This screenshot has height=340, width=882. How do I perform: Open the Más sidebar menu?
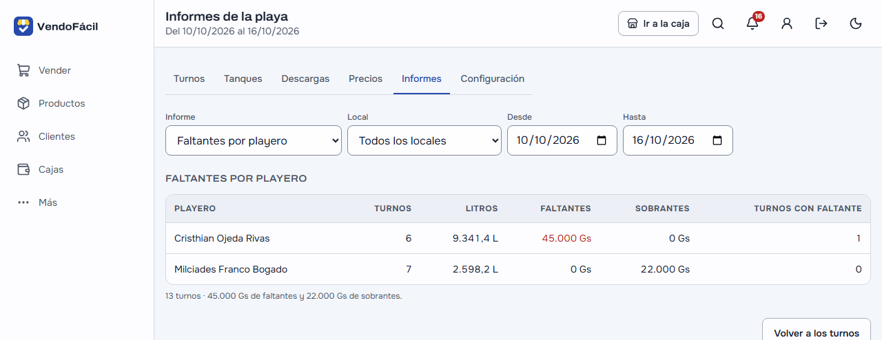click(x=76, y=202)
